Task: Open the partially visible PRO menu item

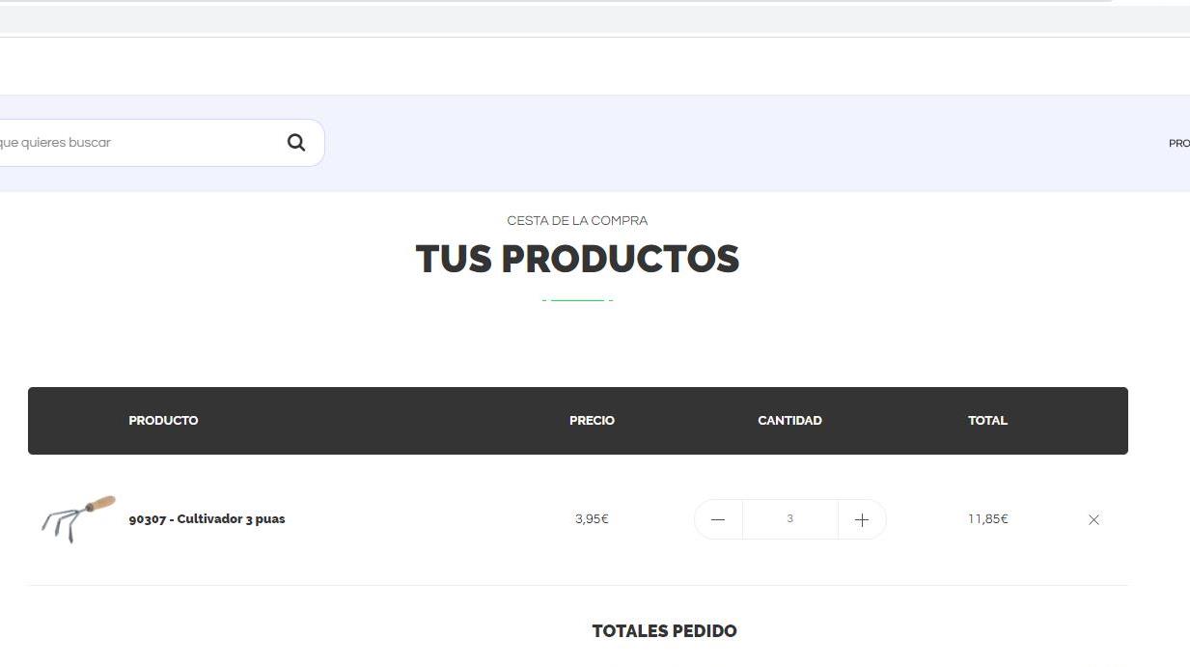Action: click(x=1178, y=144)
